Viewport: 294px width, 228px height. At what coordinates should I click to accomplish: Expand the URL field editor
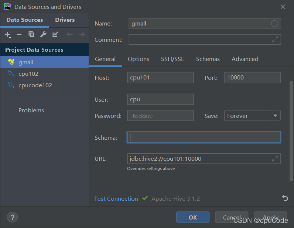click(x=275, y=159)
